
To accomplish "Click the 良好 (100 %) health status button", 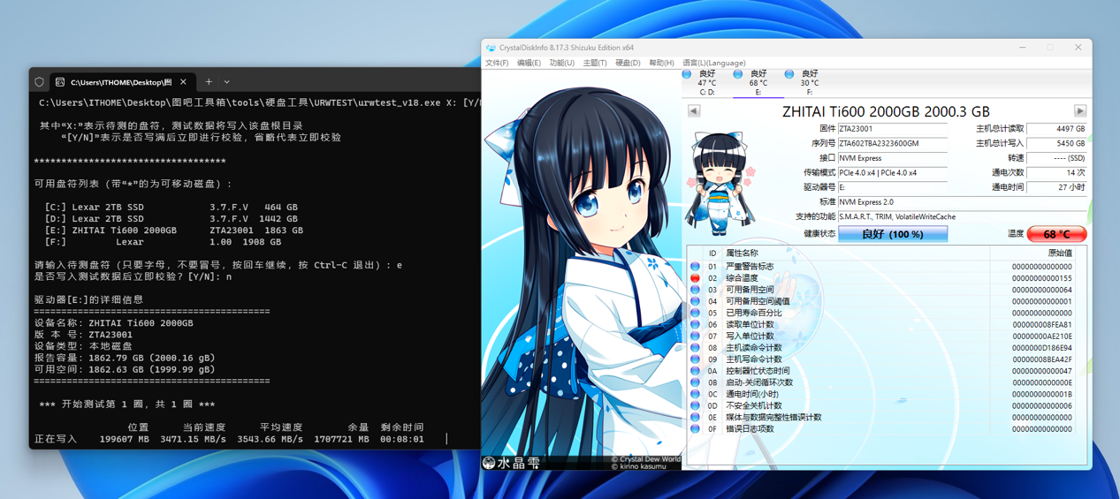I will pos(892,234).
